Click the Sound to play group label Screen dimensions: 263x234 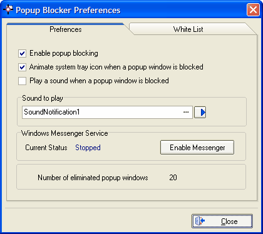tap(43, 98)
